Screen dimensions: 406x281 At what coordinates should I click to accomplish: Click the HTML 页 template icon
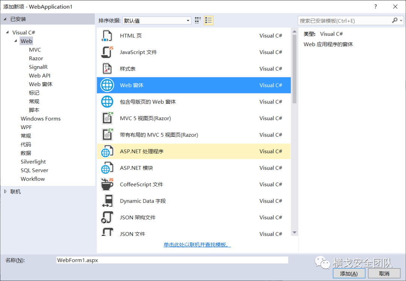point(107,36)
